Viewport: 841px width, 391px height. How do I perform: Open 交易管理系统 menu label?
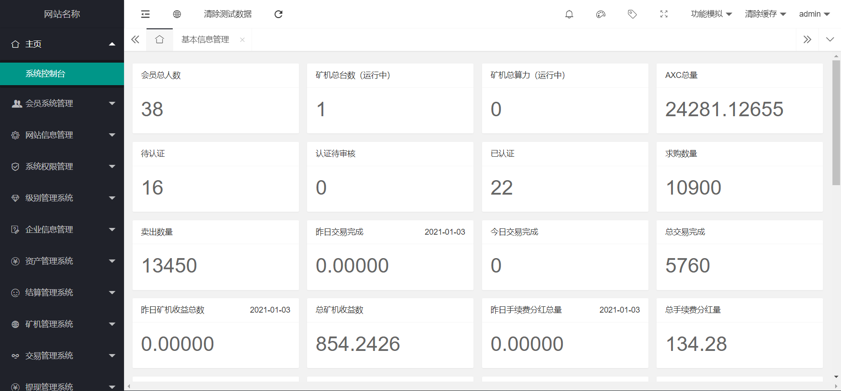pyautogui.click(x=49, y=356)
